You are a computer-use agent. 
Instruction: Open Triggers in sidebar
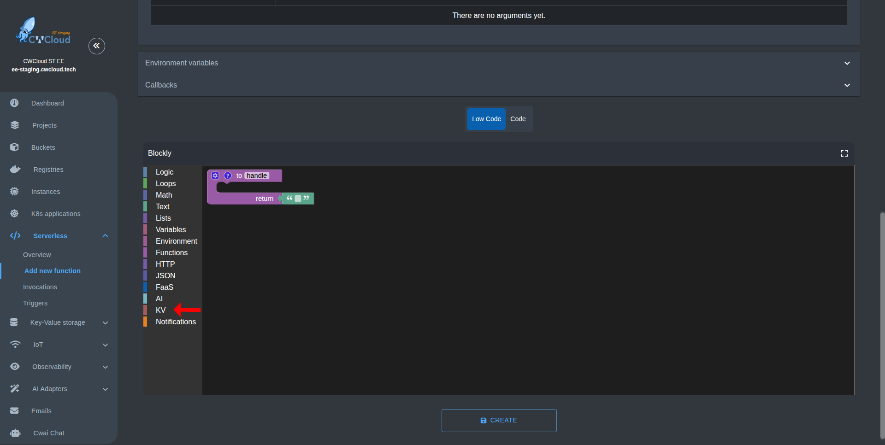coord(35,303)
